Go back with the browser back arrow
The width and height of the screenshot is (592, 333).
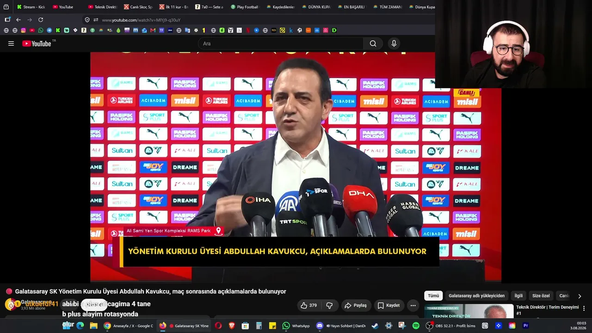click(x=18, y=20)
